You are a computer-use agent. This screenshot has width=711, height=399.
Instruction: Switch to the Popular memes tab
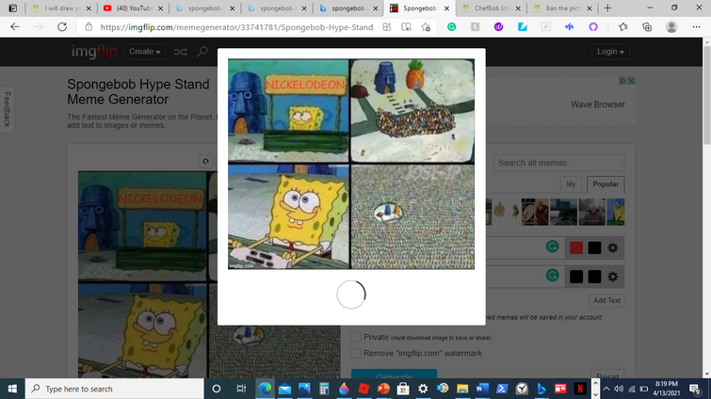(x=606, y=184)
